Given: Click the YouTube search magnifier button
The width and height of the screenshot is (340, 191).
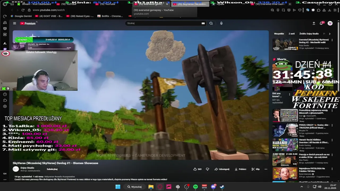Looking at the screenshot, I should (x=211, y=23).
